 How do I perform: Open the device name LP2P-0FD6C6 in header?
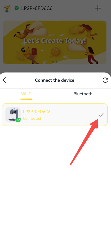coord(37,8)
